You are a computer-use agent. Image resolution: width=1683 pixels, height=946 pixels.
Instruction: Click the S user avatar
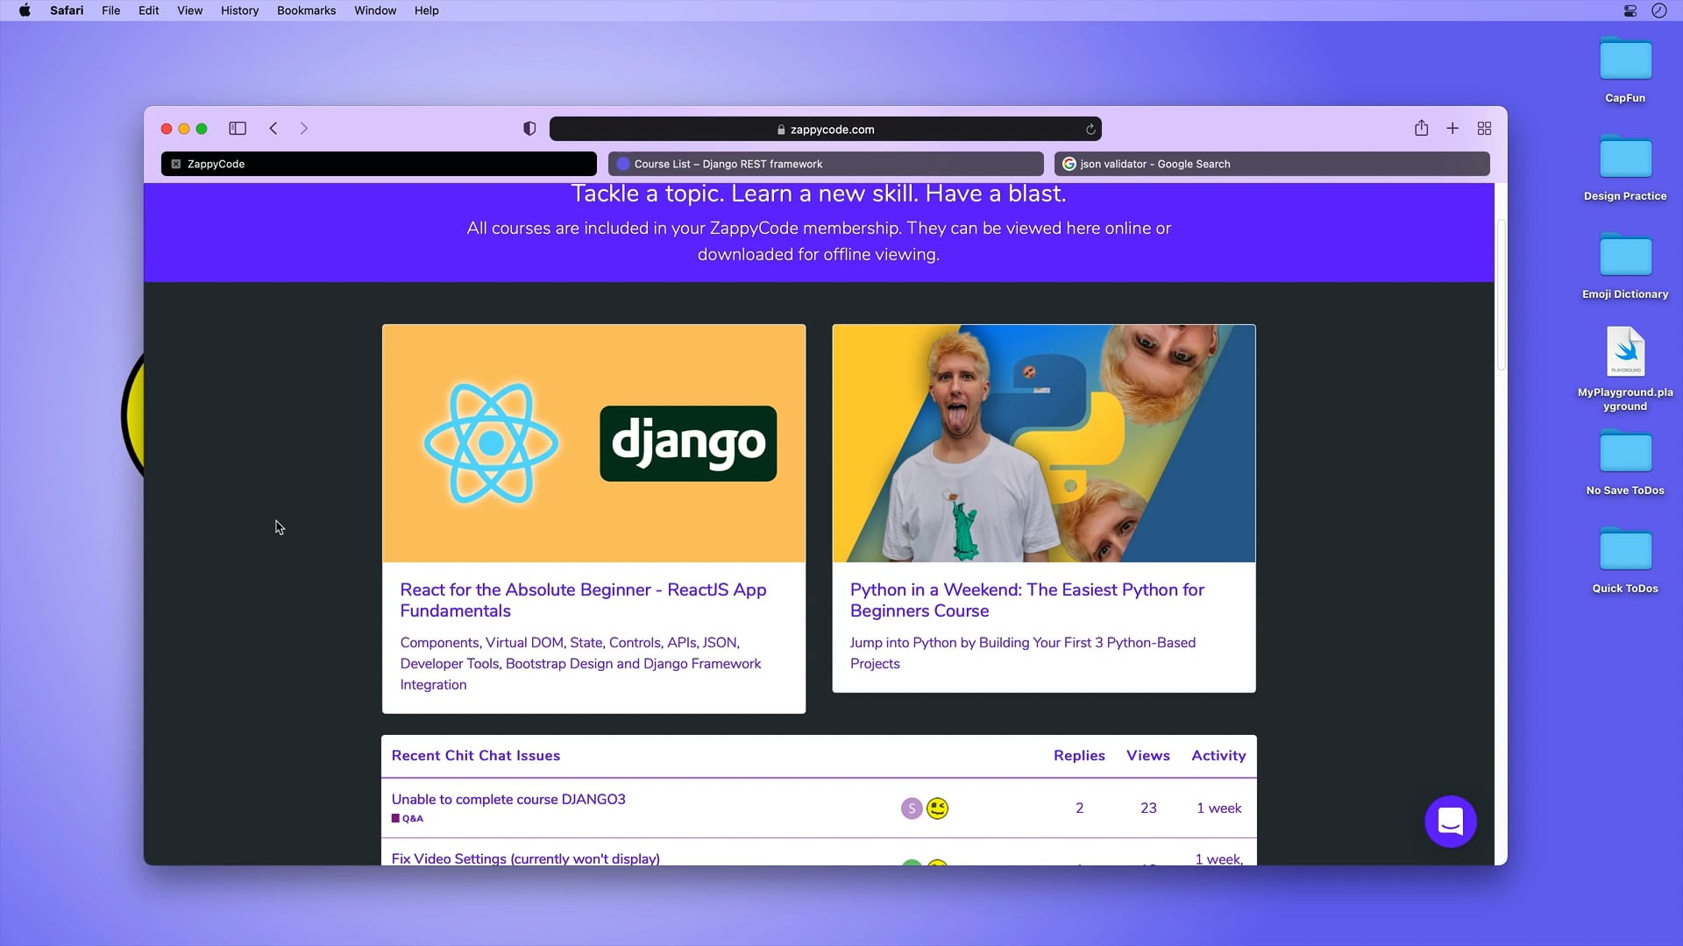[x=912, y=808]
